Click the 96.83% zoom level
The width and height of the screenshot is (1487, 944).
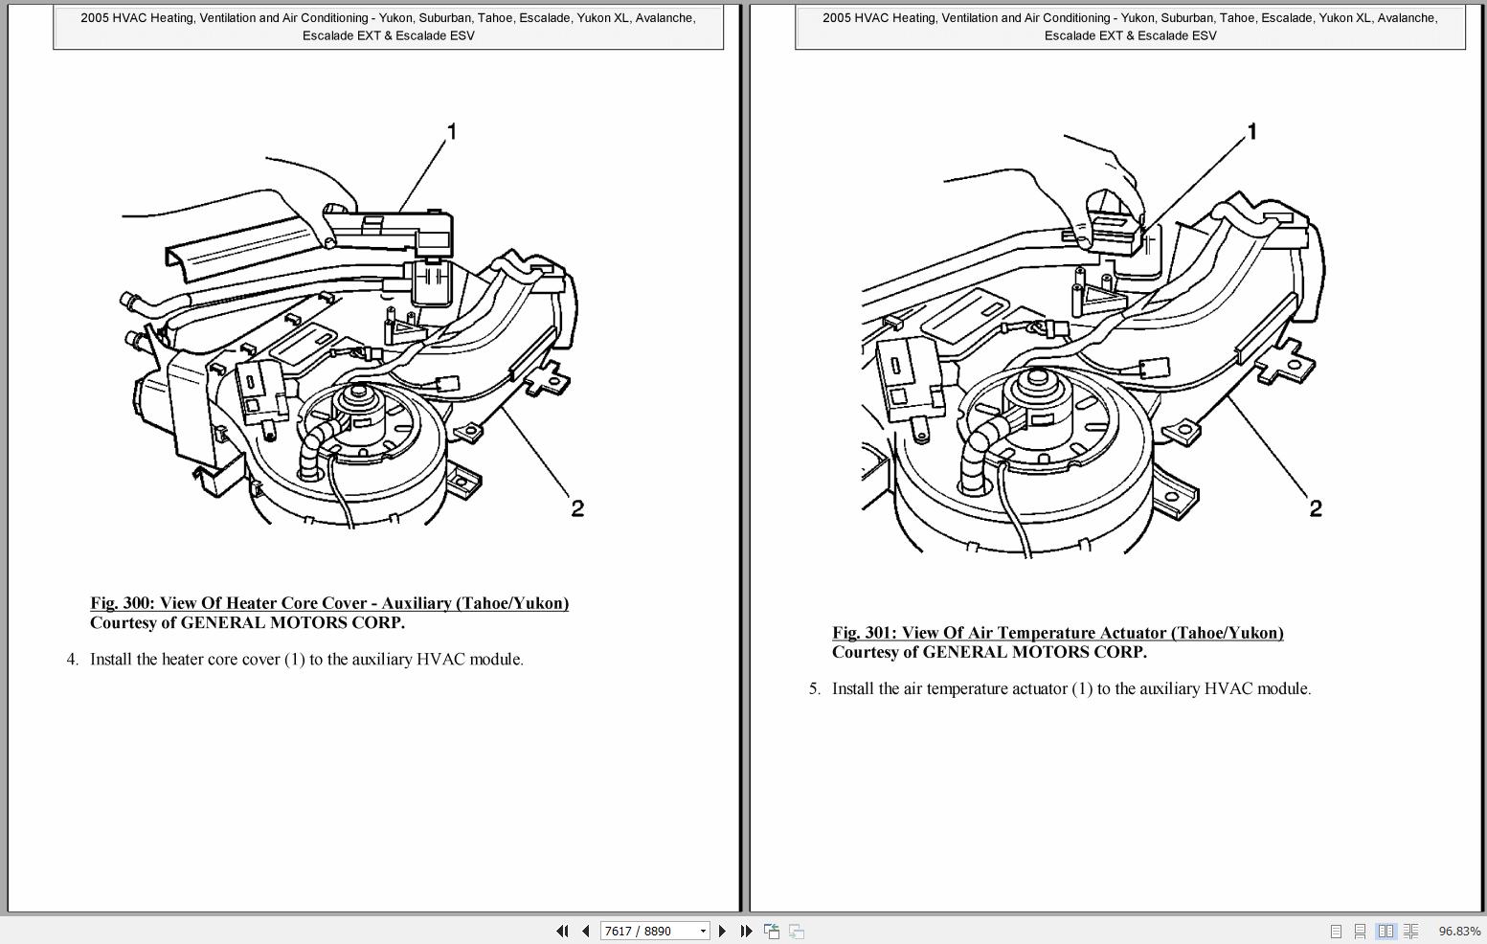[x=1458, y=932]
